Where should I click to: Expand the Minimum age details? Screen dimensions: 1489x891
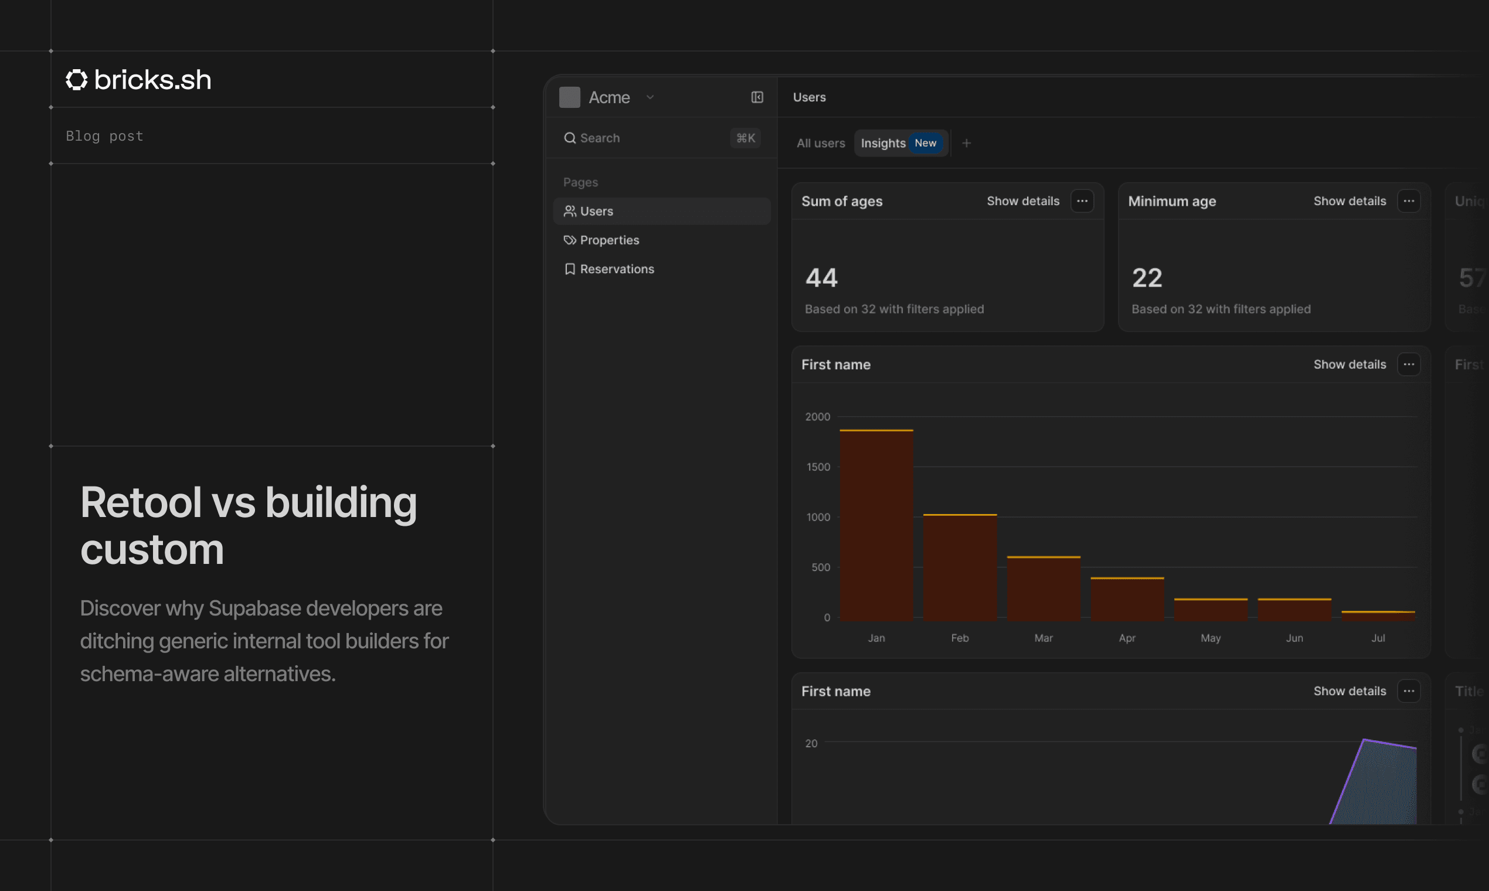point(1349,201)
